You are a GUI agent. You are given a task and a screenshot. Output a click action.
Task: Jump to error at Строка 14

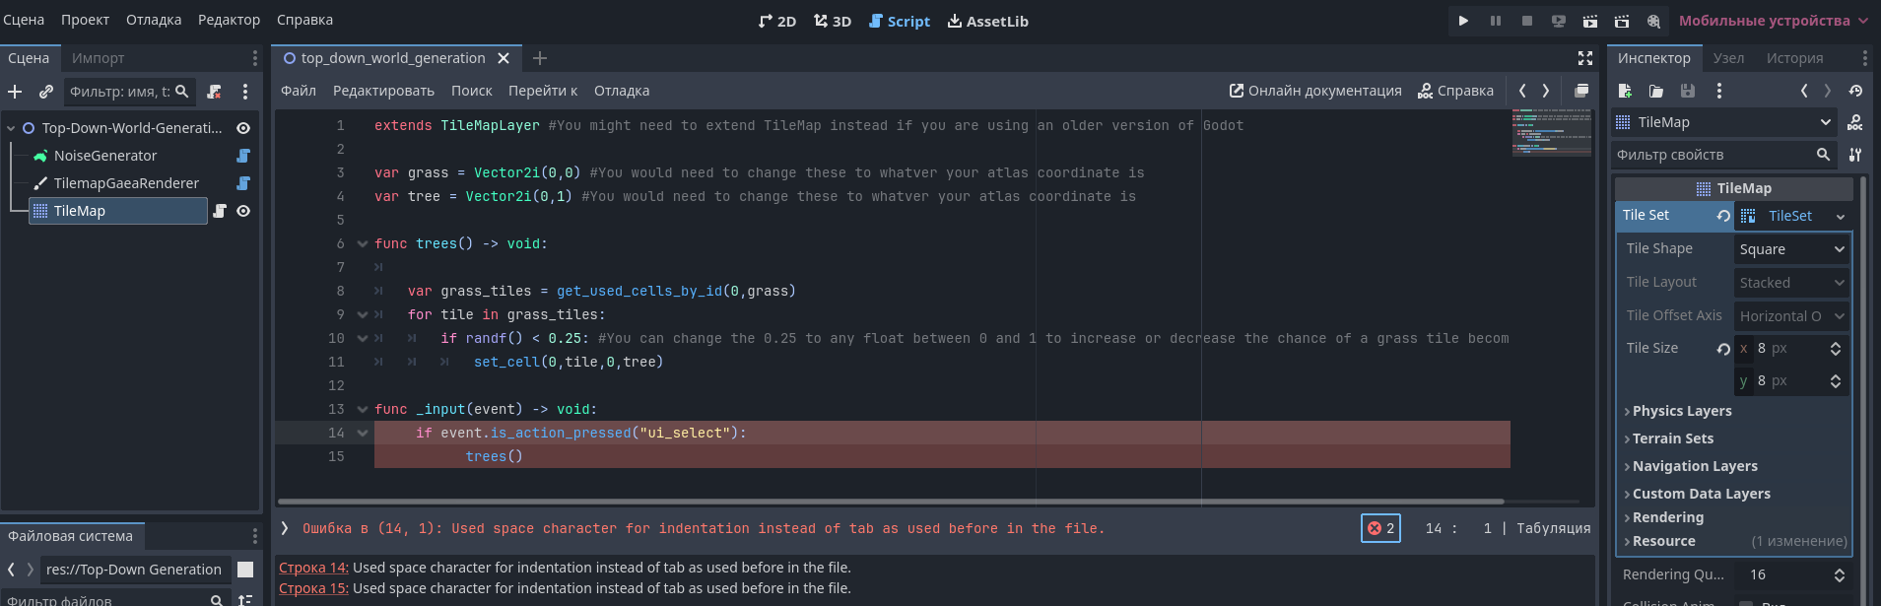coord(313,568)
